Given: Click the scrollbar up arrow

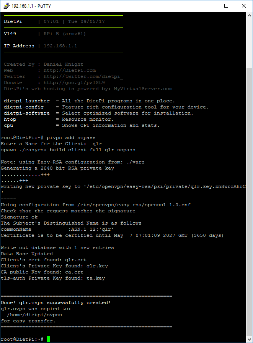Looking at the screenshot, I should (x=249, y=15).
